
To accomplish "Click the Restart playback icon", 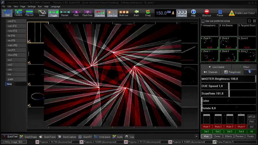I will click(x=65, y=13).
